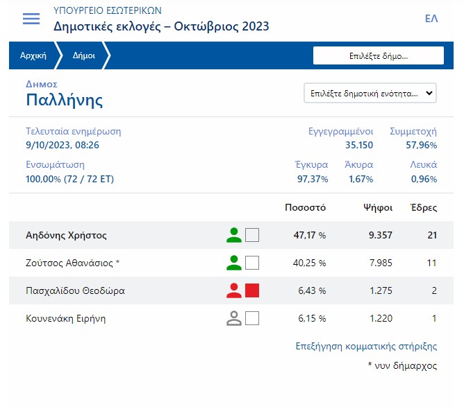
Task: Click last update 9/10/2023, 08:26
Action: pos(63,145)
